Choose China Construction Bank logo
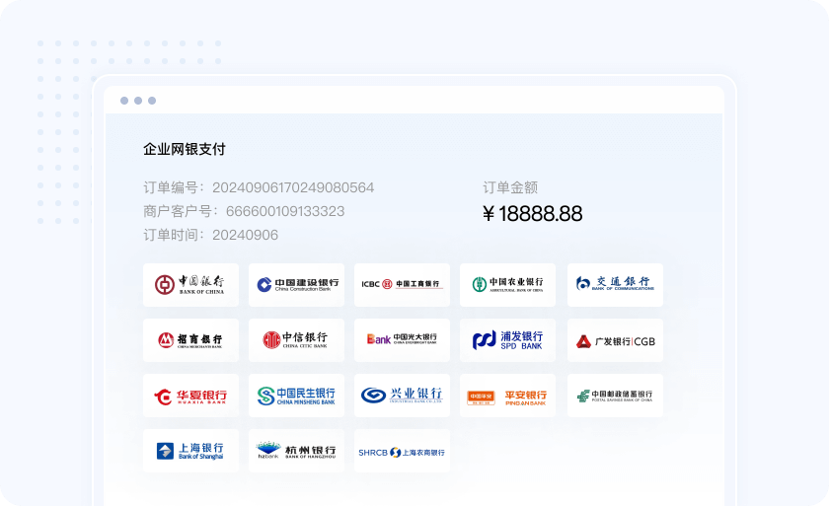829x506 pixels. coord(296,285)
